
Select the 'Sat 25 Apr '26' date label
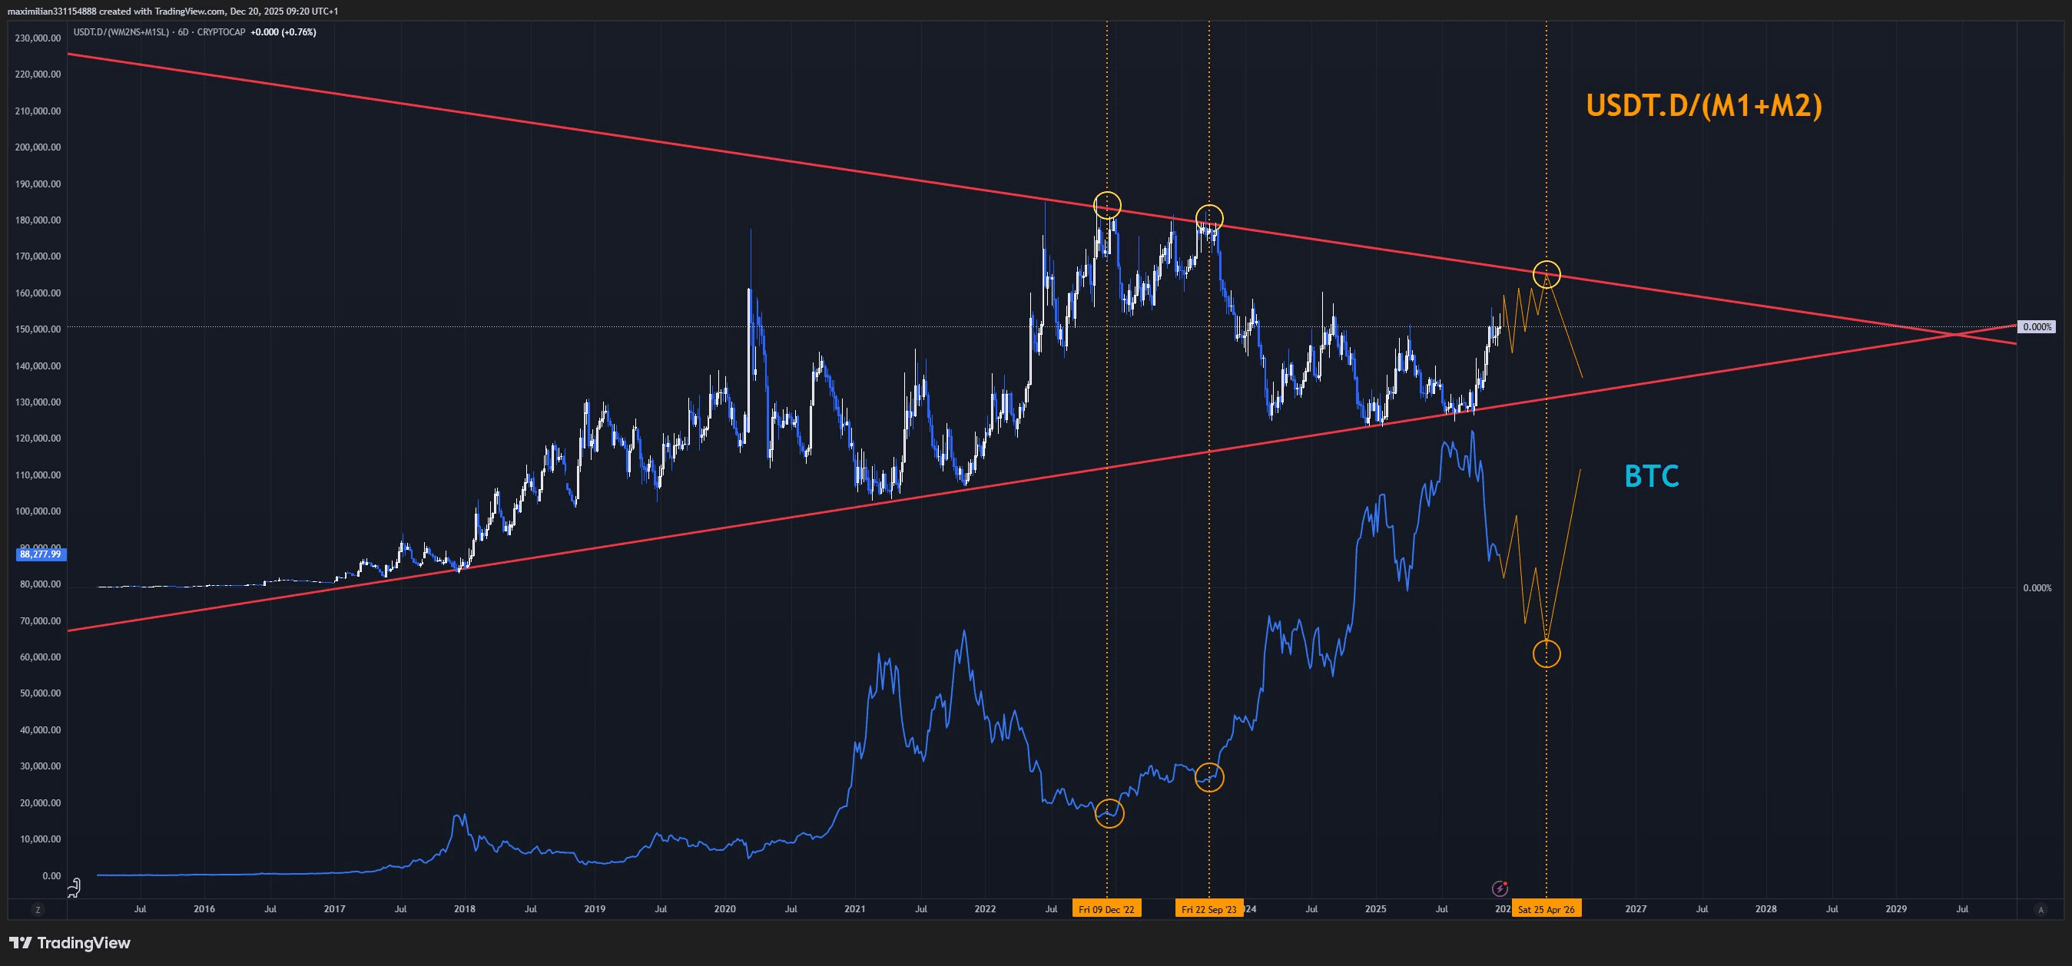click(x=1546, y=910)
